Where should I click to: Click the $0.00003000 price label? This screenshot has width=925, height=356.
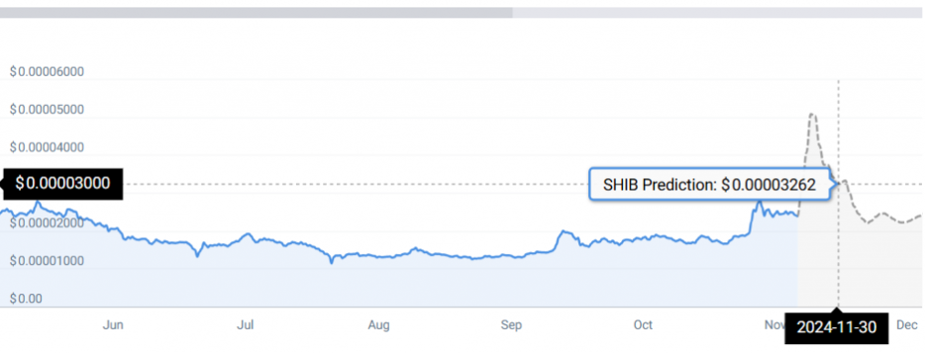tap(62, 183)
